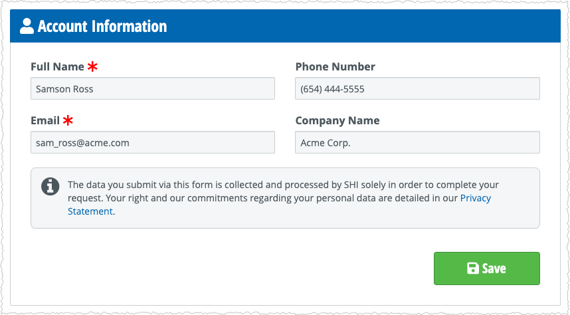Focus the Phone Number input field
Screen dimensions: 570x315
click(x=417, y=88)
